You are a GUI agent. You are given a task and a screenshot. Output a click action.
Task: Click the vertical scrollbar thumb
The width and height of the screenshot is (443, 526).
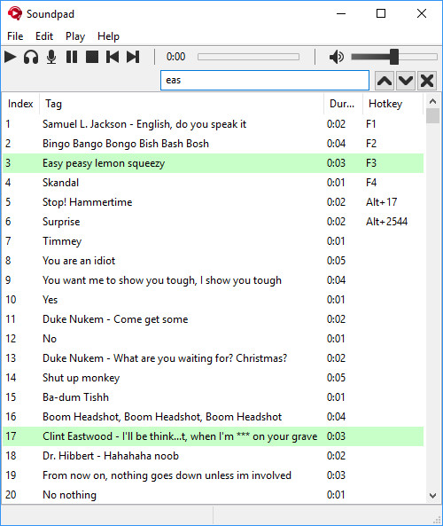432,115
